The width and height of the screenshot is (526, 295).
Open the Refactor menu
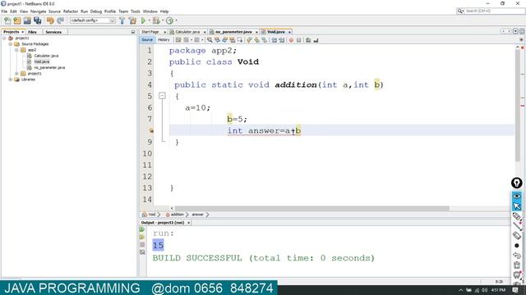click(71, 11)
